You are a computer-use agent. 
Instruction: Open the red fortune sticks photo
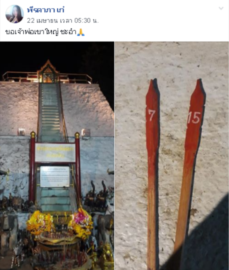[x=172, y=156]
